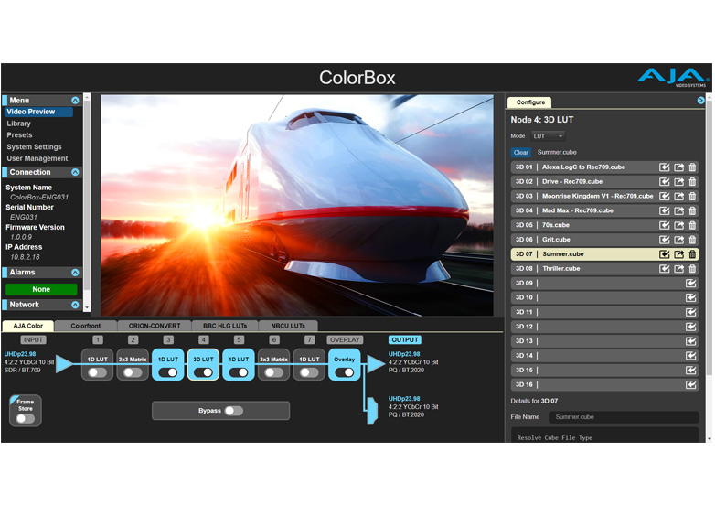Viewport: 715px width, 505px height.
Task: Disable node 3 1D LUT switch
Action: pos(168,372)
